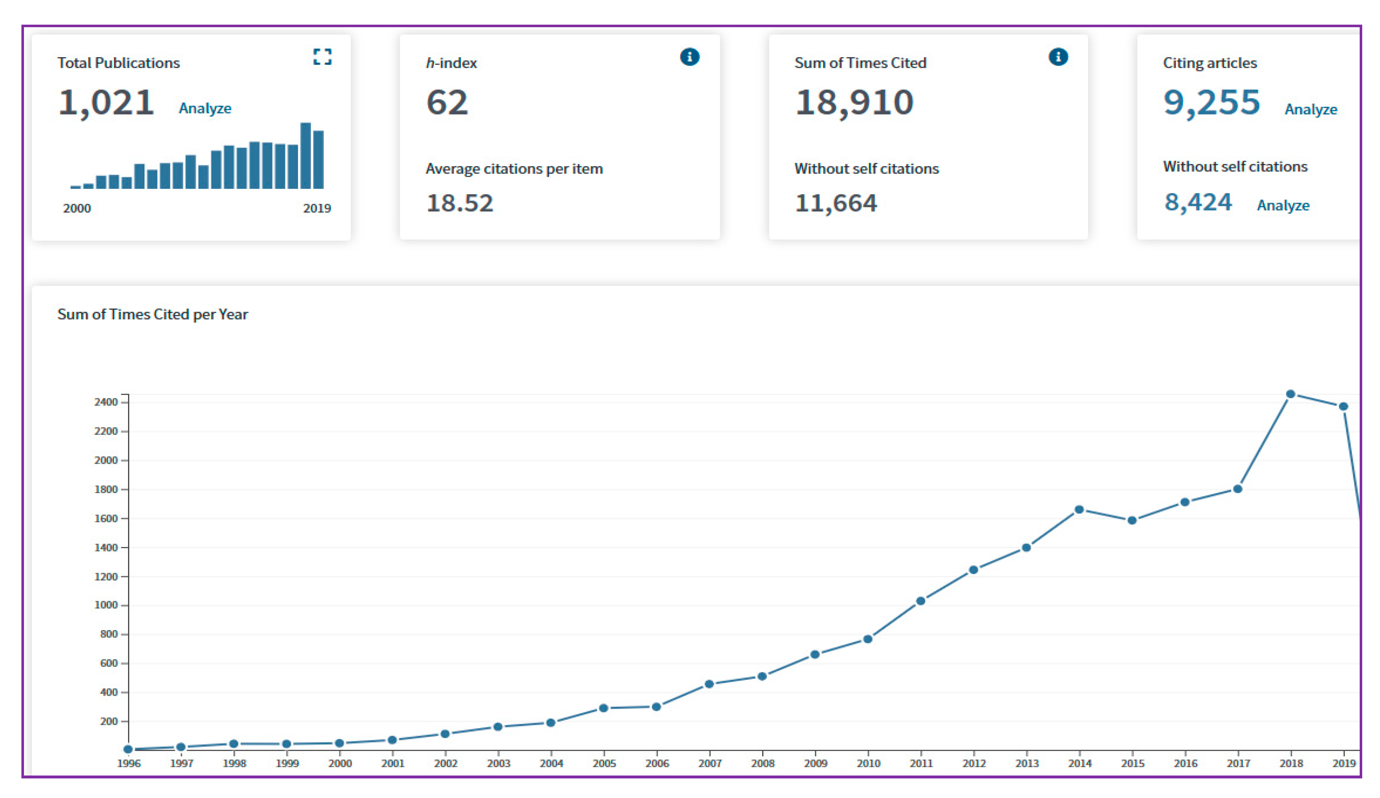Click the expand icon on Total Publications card
Screen dimensions: 1380x798
[322, 57]
